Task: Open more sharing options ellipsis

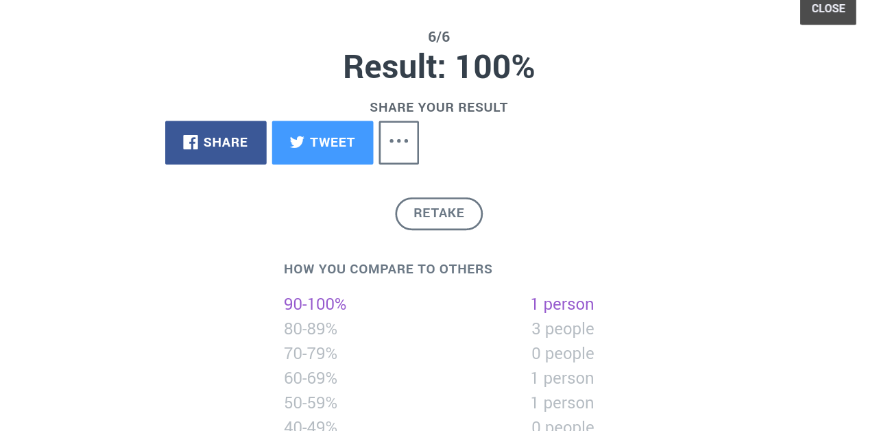Action: click(399, 143)
